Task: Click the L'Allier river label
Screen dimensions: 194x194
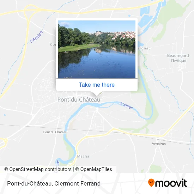Action: click(126, 106)
